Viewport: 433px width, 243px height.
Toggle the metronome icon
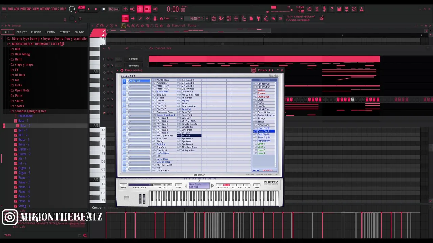[125, 9]
